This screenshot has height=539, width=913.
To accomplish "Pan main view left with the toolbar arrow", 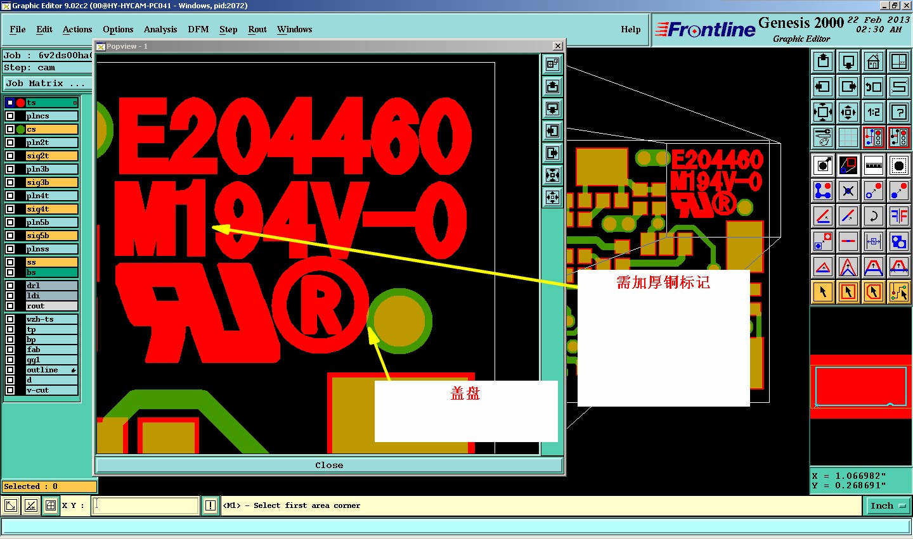I will point(823,87).
